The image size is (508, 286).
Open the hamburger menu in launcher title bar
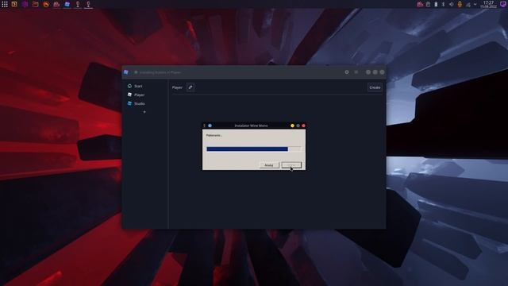[356, 72]
